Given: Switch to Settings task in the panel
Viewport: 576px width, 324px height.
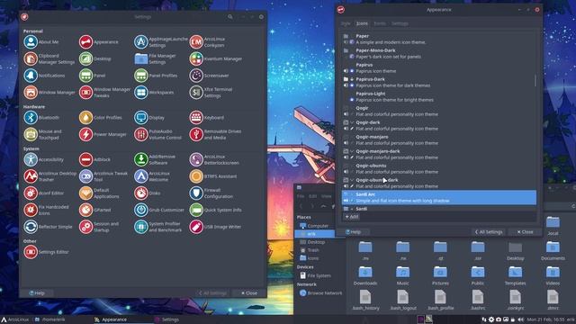Looking at the screenshot, I should tap(167, 319).
